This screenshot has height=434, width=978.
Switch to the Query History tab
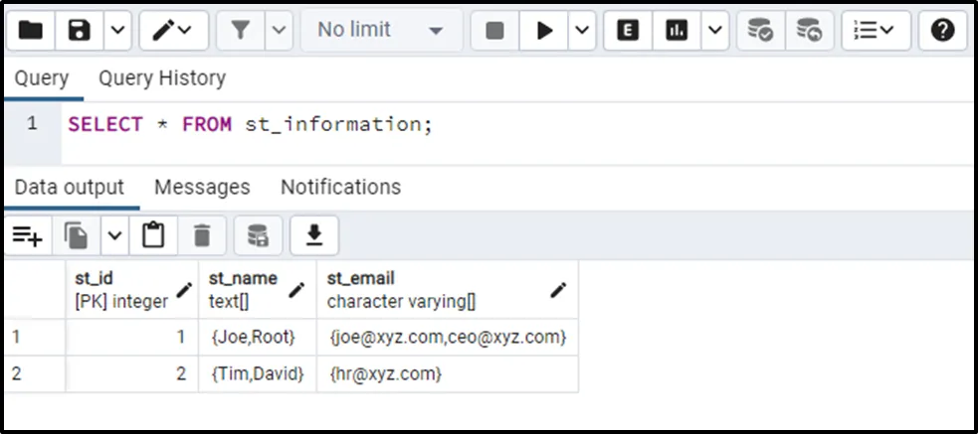161,78
